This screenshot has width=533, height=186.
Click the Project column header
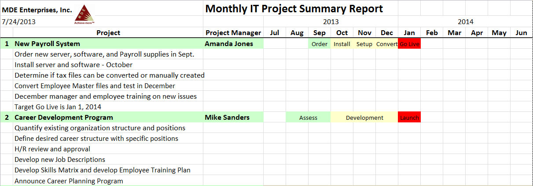[108, 33]
